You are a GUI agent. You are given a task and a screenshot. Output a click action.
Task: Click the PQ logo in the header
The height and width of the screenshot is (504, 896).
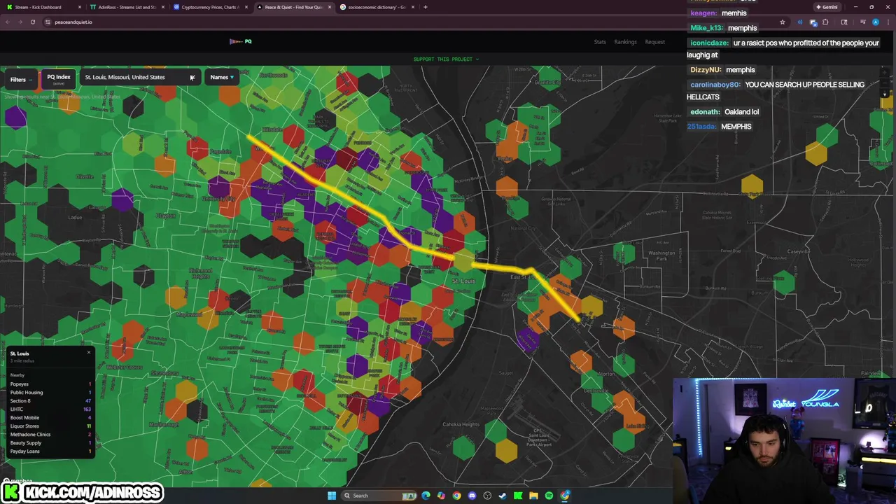point(241,41)
